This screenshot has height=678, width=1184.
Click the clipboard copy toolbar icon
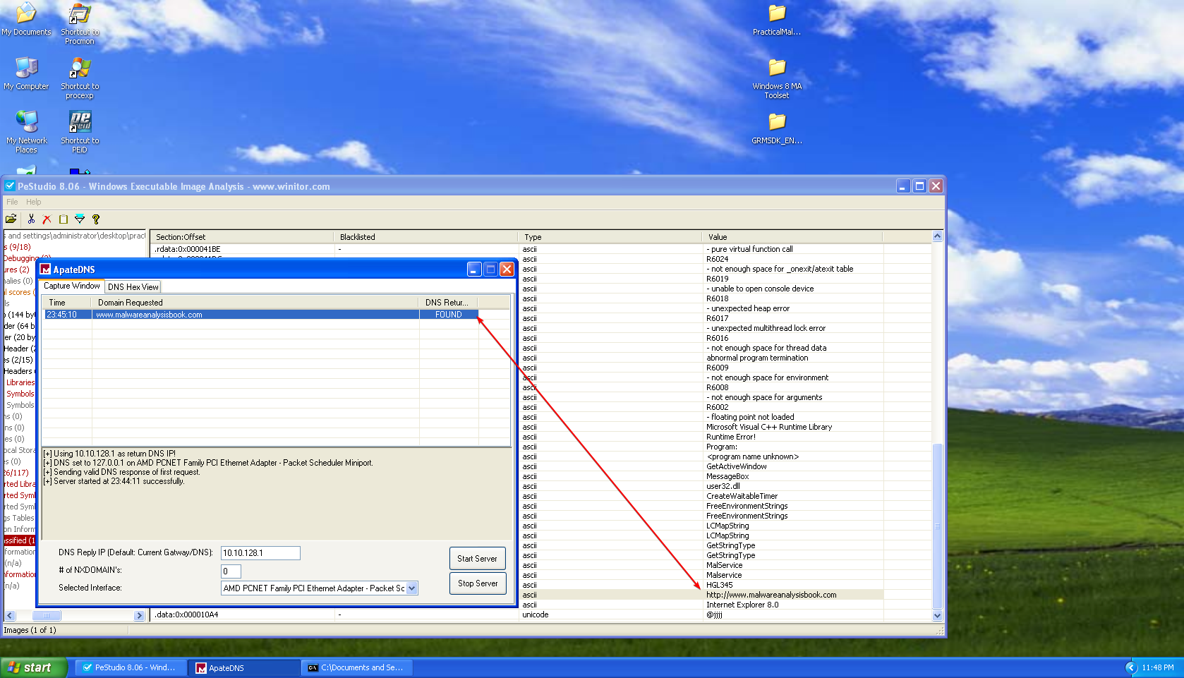tap(64, 219)
